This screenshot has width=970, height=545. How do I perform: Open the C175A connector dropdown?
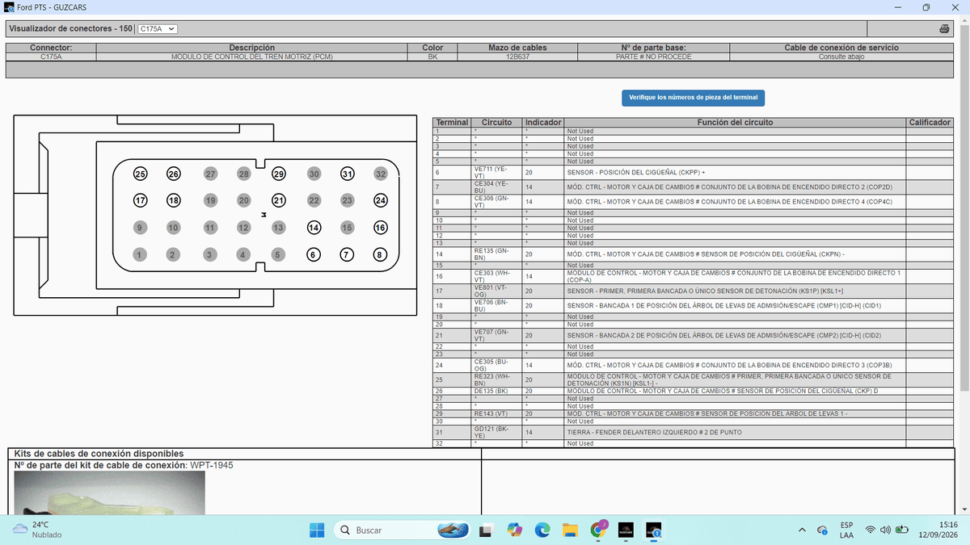(x=157, y=29)
